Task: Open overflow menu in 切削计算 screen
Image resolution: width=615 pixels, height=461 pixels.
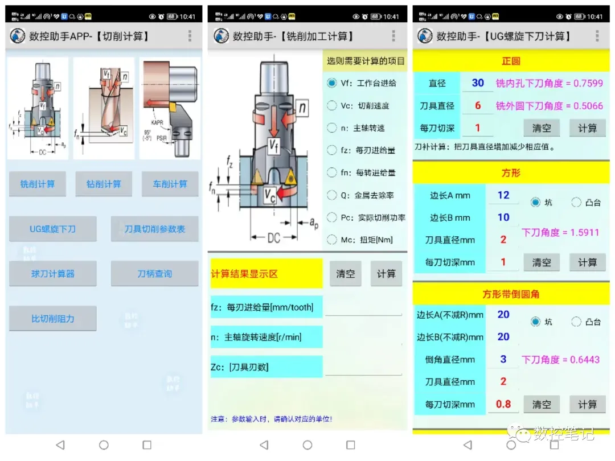Action: pos(190,36)
